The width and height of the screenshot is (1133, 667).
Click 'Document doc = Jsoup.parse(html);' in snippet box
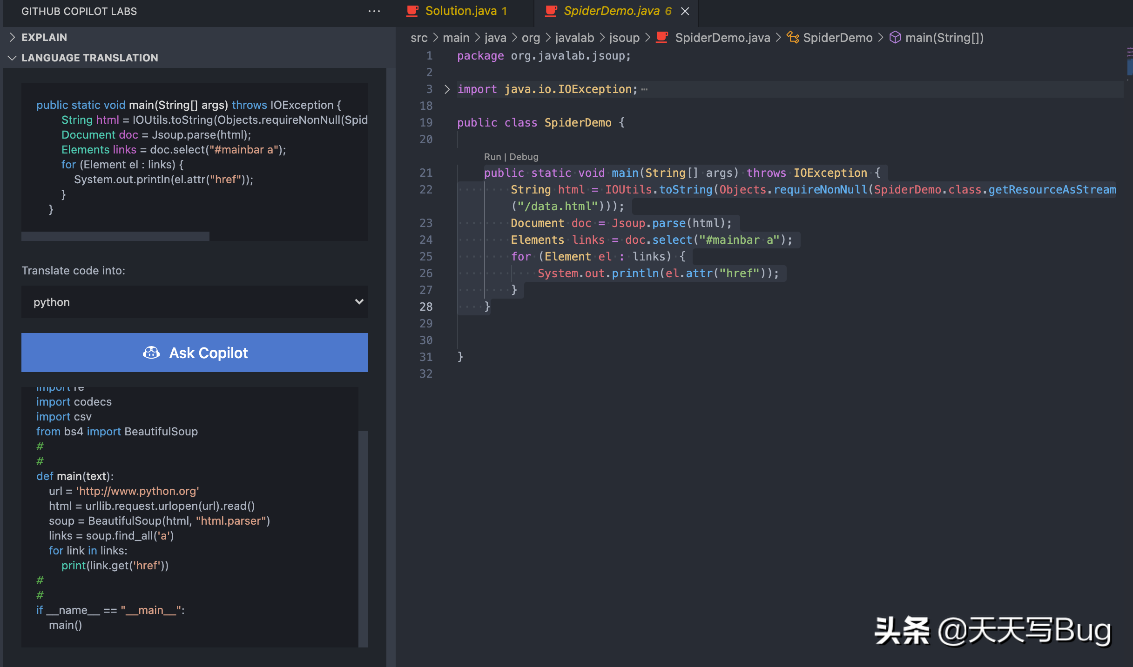[x=156, y=135]
